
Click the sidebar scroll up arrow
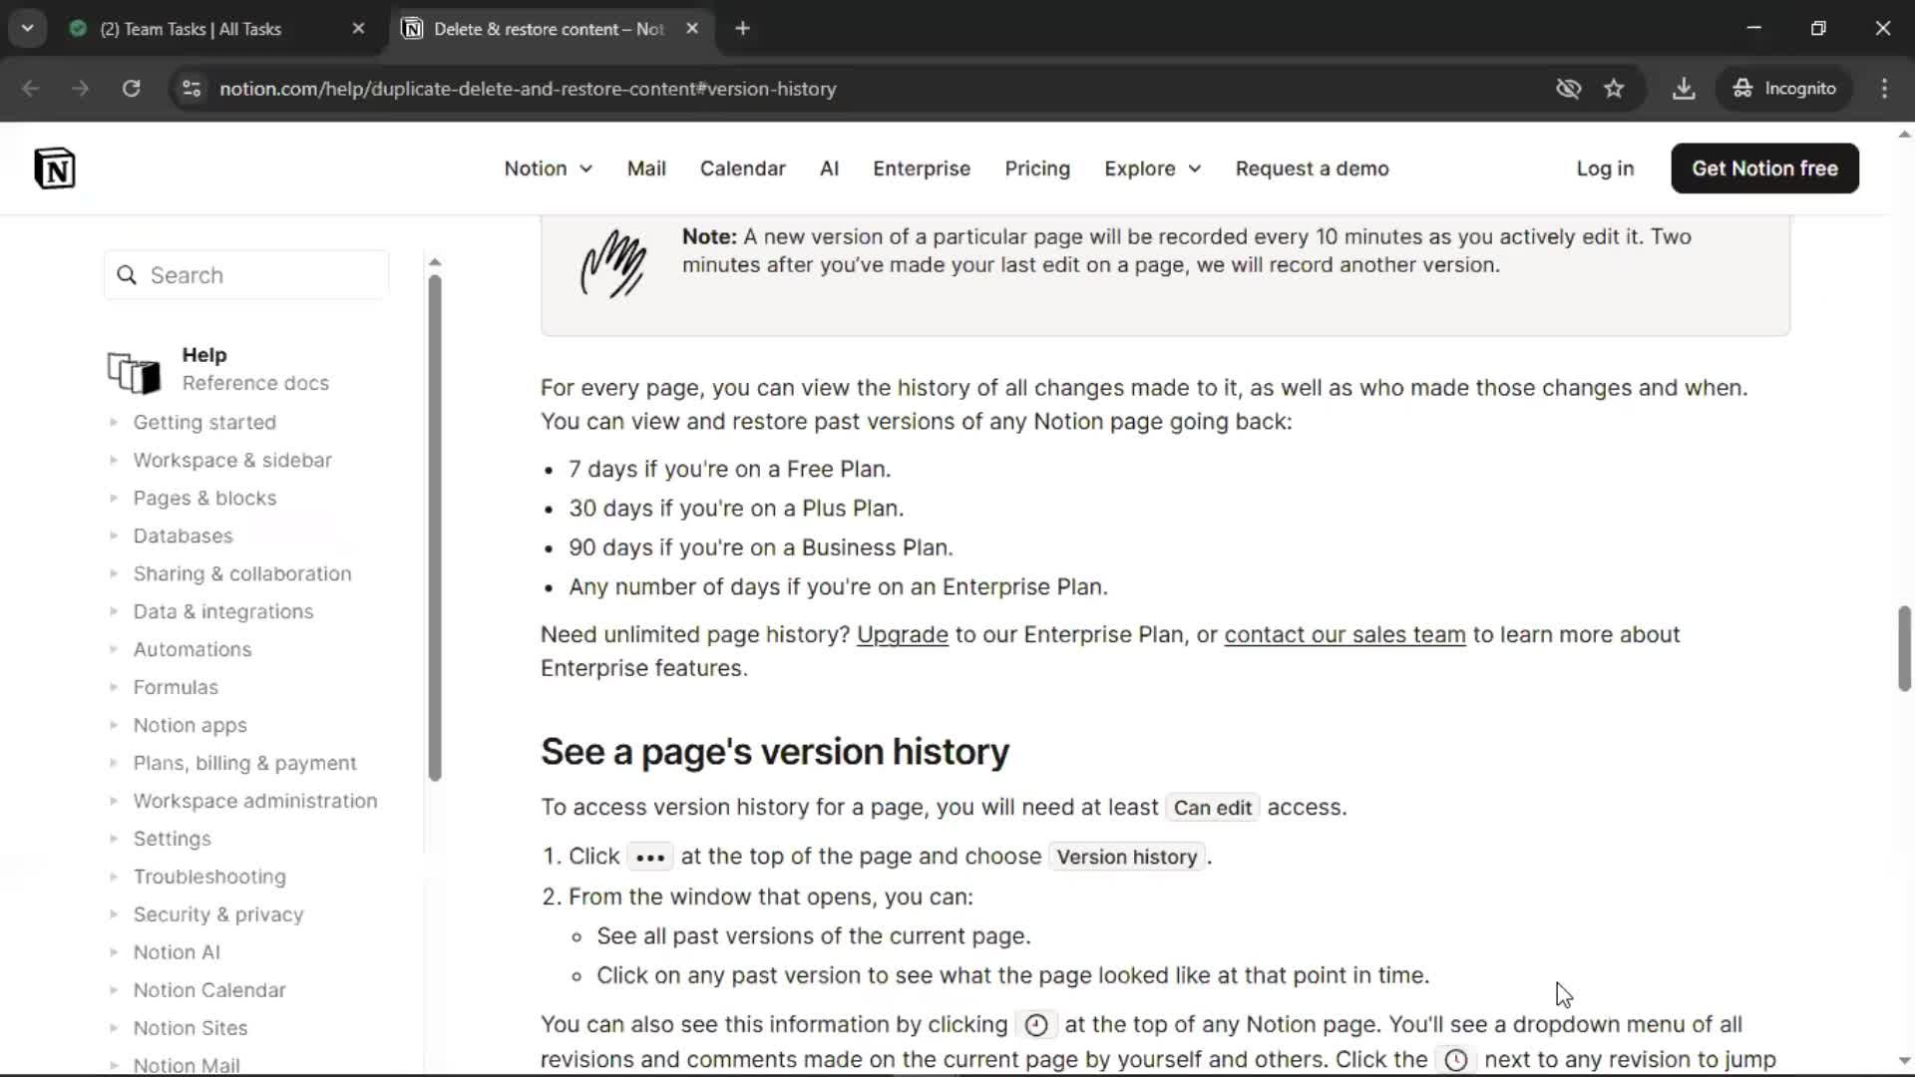tap(435, 262)
